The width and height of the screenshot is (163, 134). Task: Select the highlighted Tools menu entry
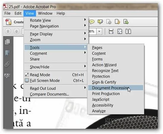coord(56,47)
